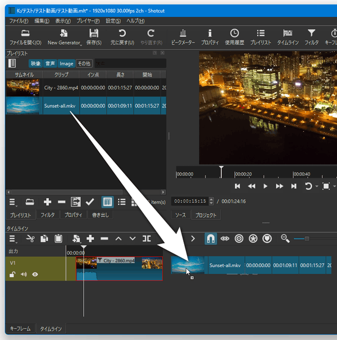Click the City - 2860.mp4 clip on V1
Image resolution: width=337 pixels, height=340 pixels.
pyautogui.click(x=120, y=269)
